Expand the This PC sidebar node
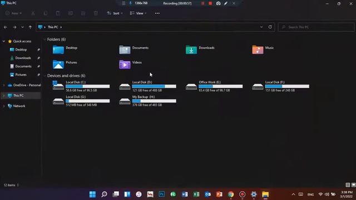This screenshot has height=200, width=356. point(4,96)
